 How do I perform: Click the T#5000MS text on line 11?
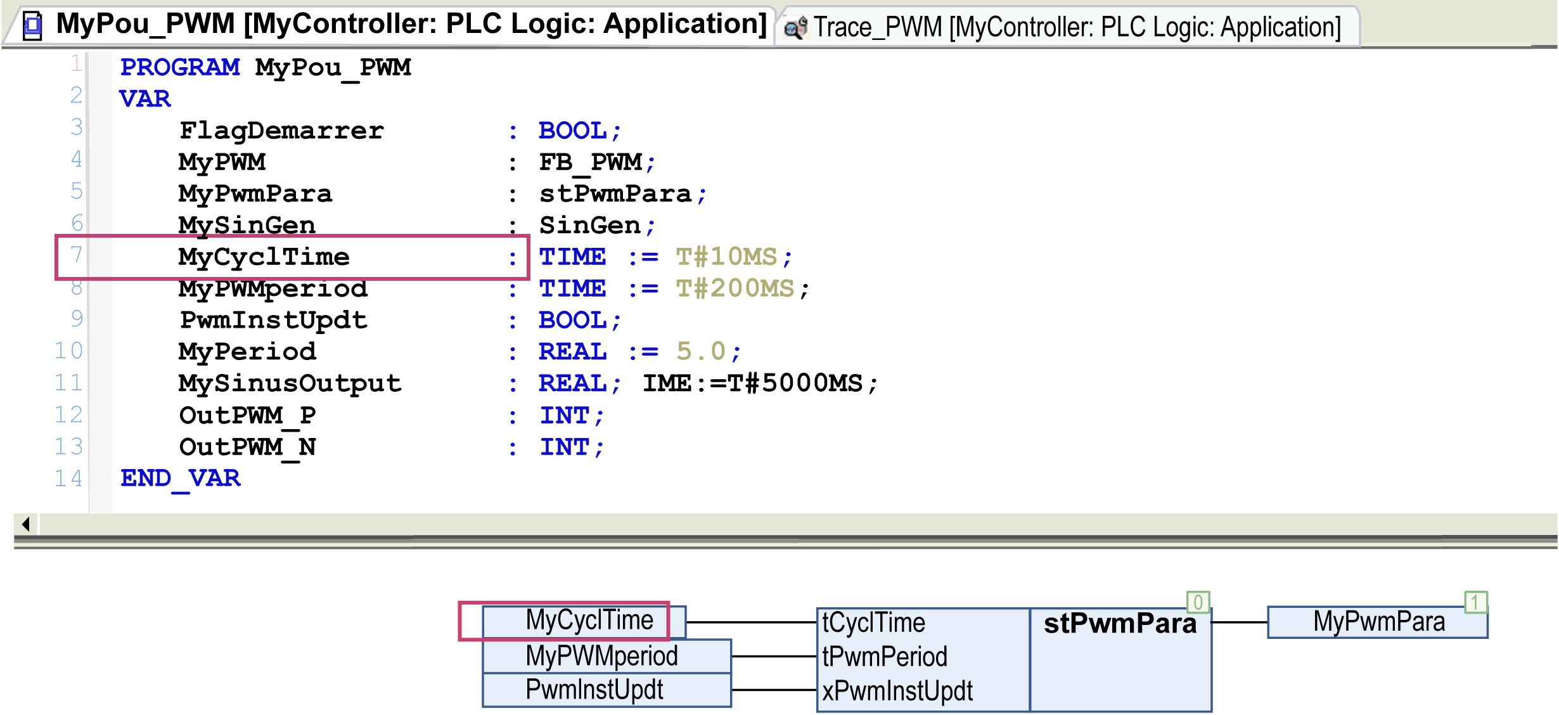click(795, 383)
